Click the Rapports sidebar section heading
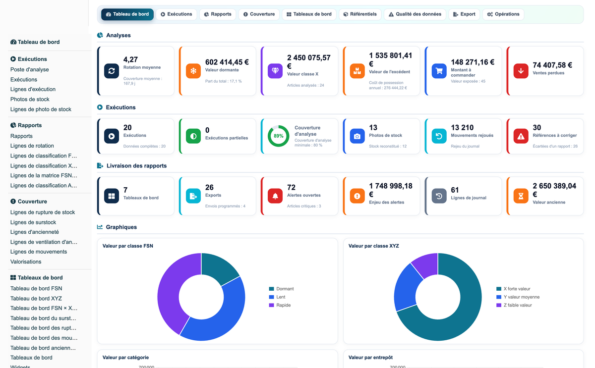The width and height of the screenshot is (595, 368). [x=26, y=125]
